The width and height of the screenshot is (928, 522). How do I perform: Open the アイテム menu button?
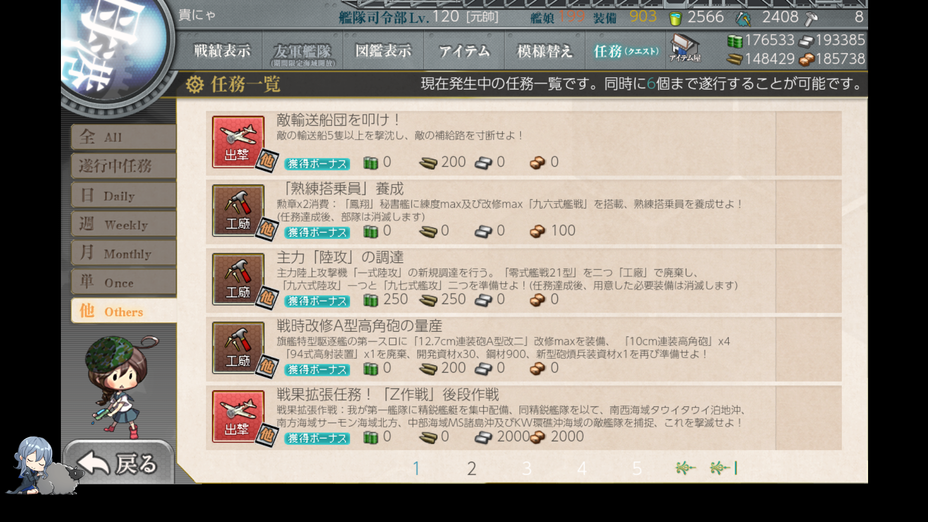[x=464, y=50]
